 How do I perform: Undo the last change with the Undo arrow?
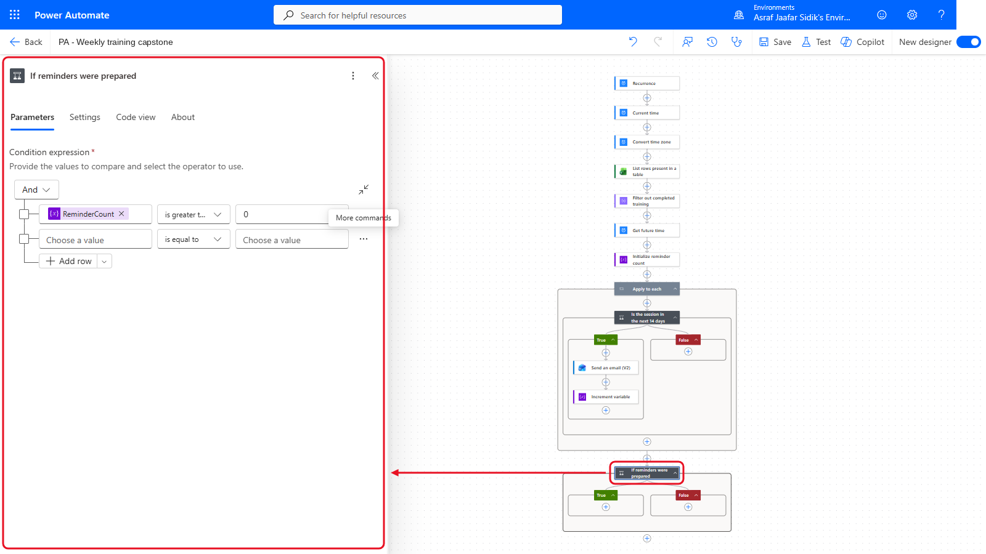[x=633, y=42]
